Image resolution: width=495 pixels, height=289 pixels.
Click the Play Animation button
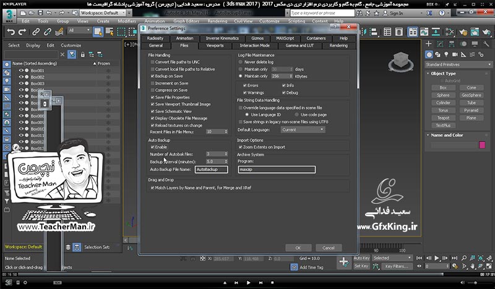437,258
